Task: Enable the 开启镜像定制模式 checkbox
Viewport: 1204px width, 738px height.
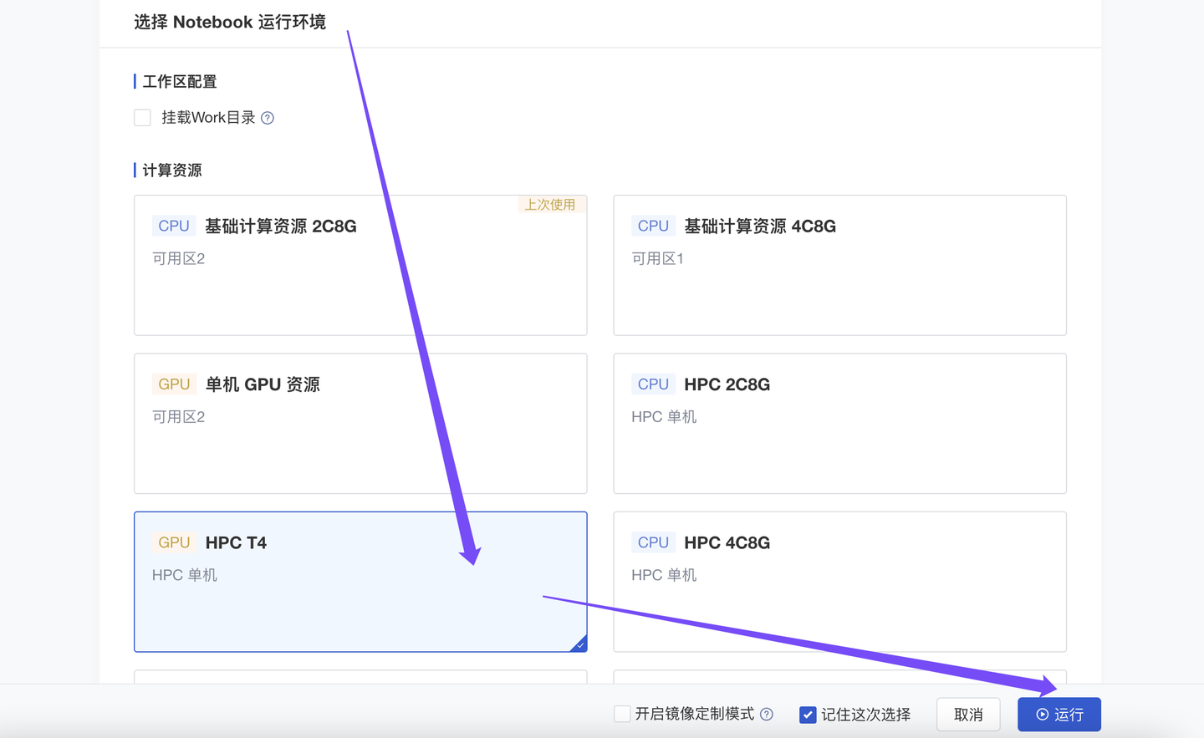Action: click(622, 714)
